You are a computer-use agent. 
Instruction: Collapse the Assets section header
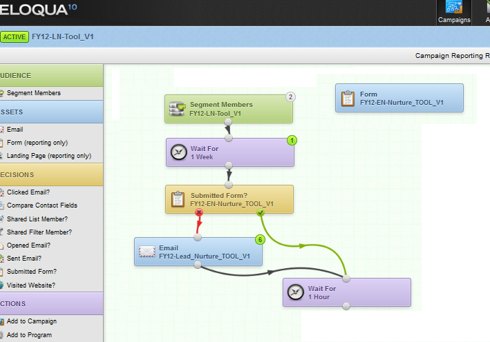pyautogui.click(x=51, y=112)
